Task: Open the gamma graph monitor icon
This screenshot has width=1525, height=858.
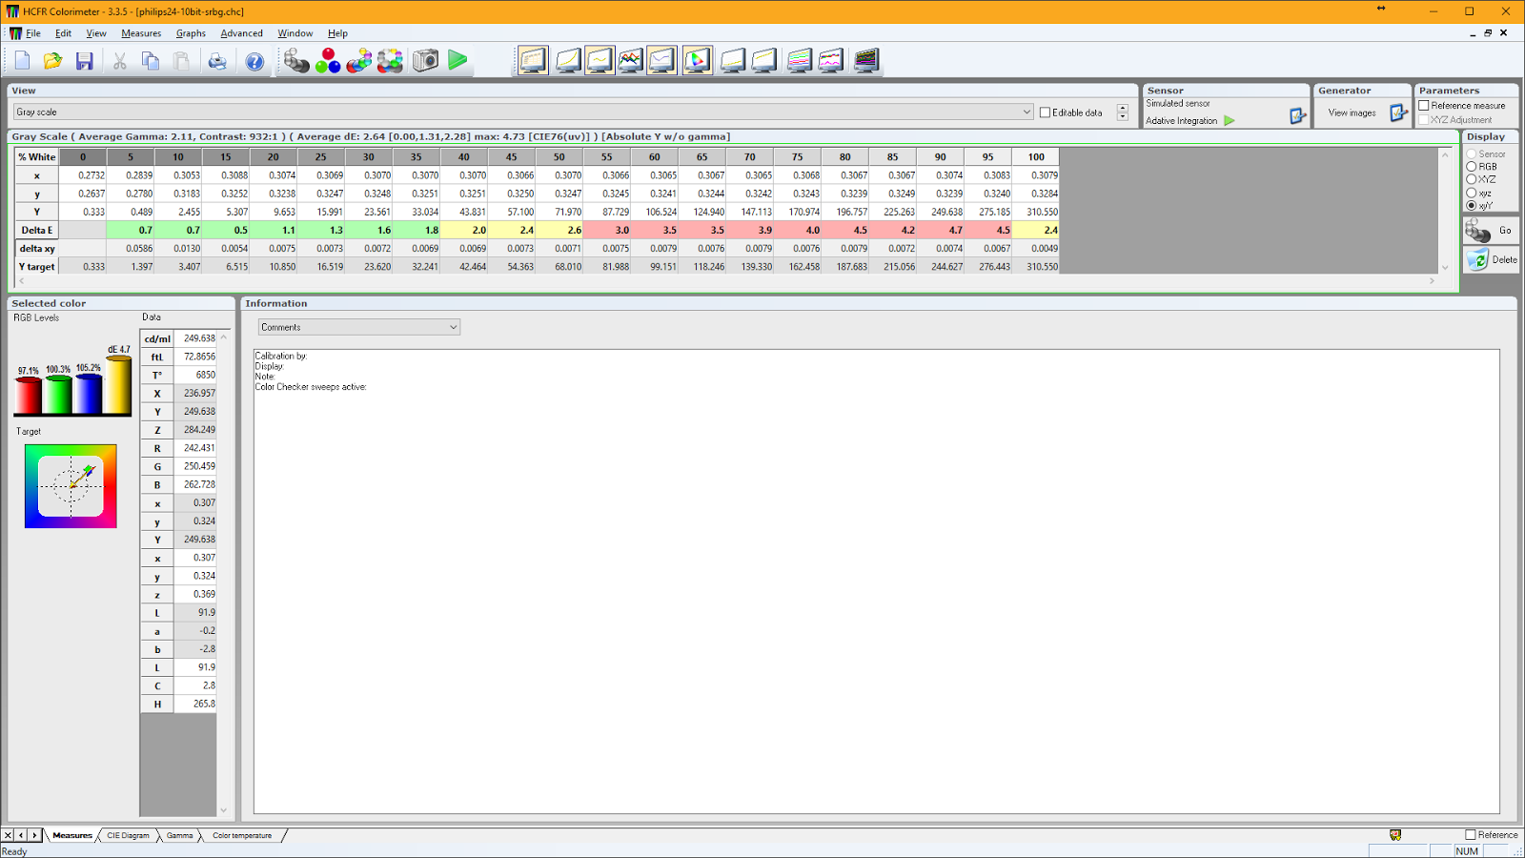Action: click(600, 61)
